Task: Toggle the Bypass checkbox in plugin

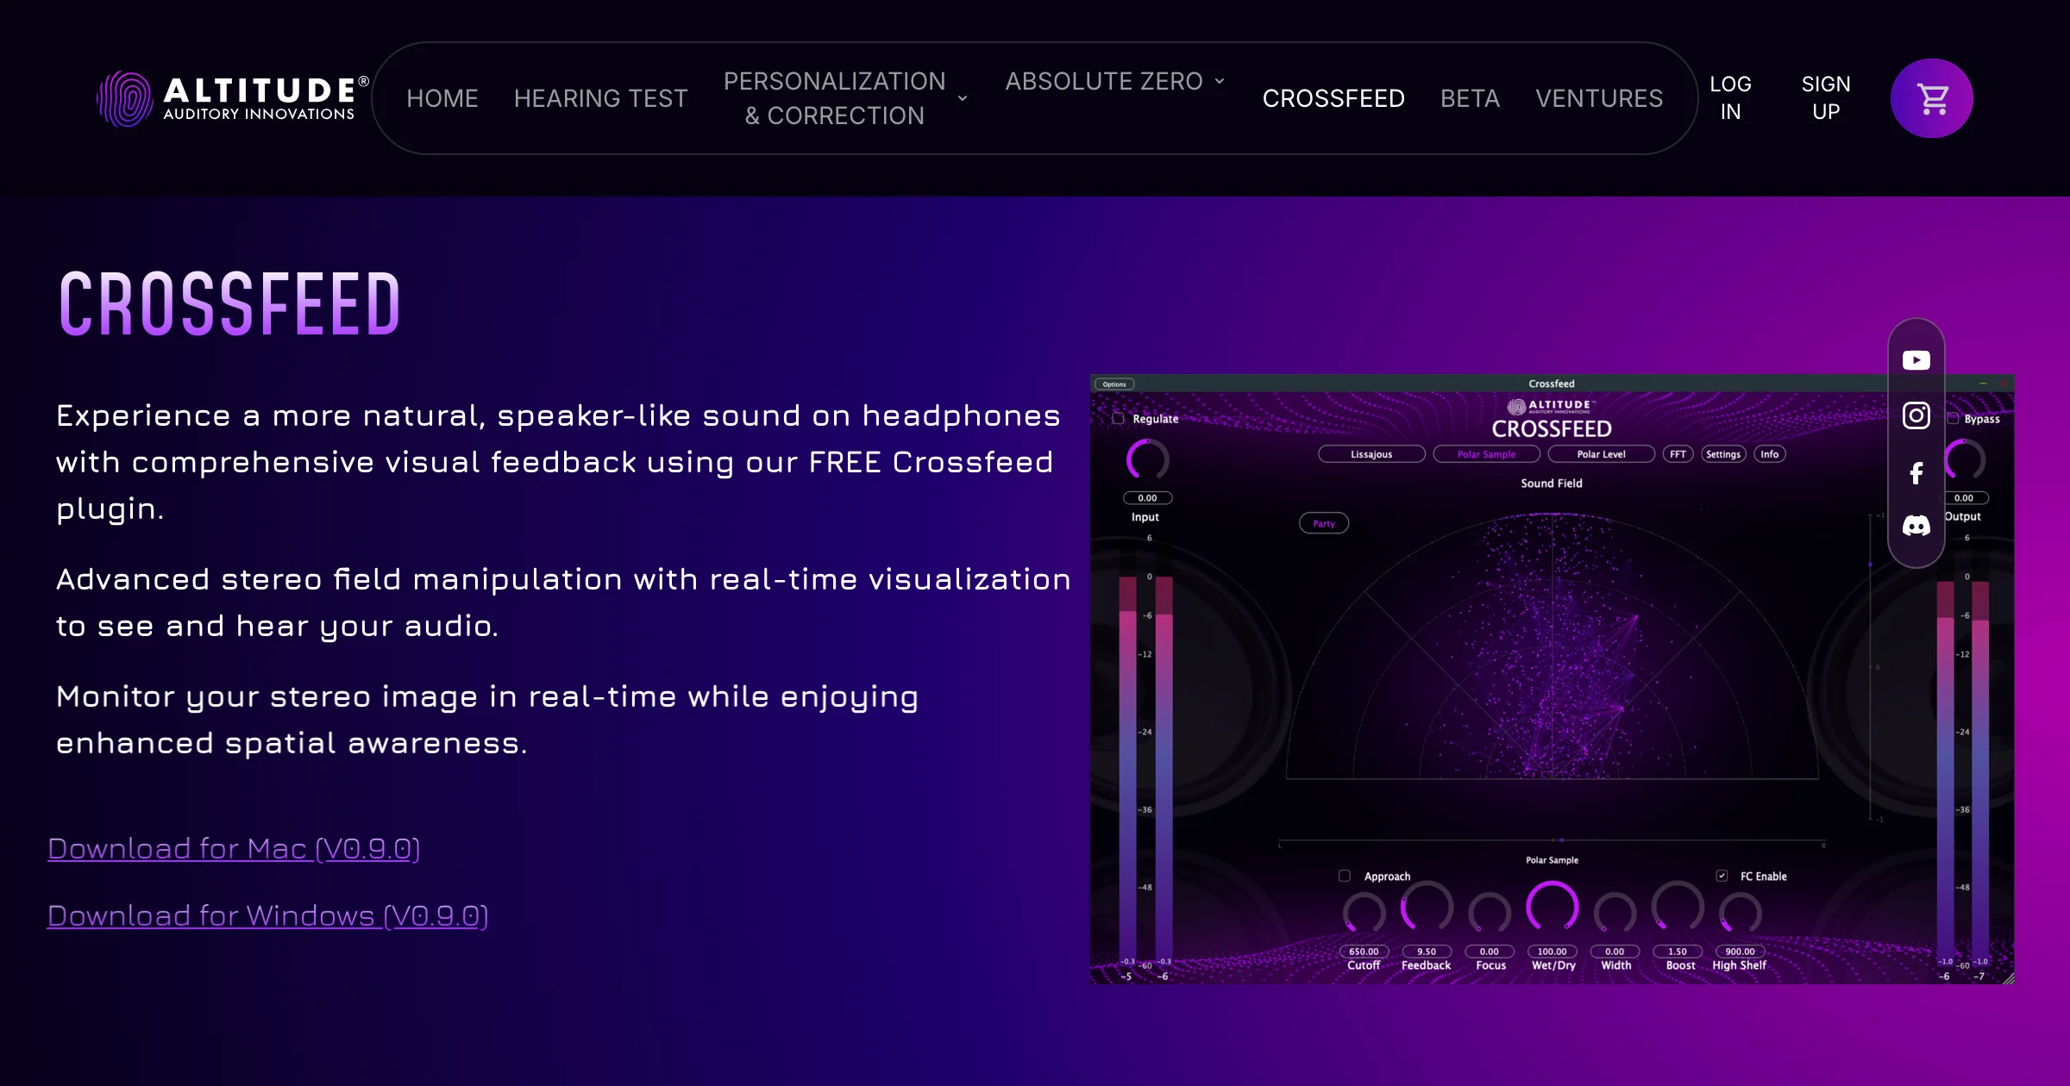Action: click(x=1954, y=418)
